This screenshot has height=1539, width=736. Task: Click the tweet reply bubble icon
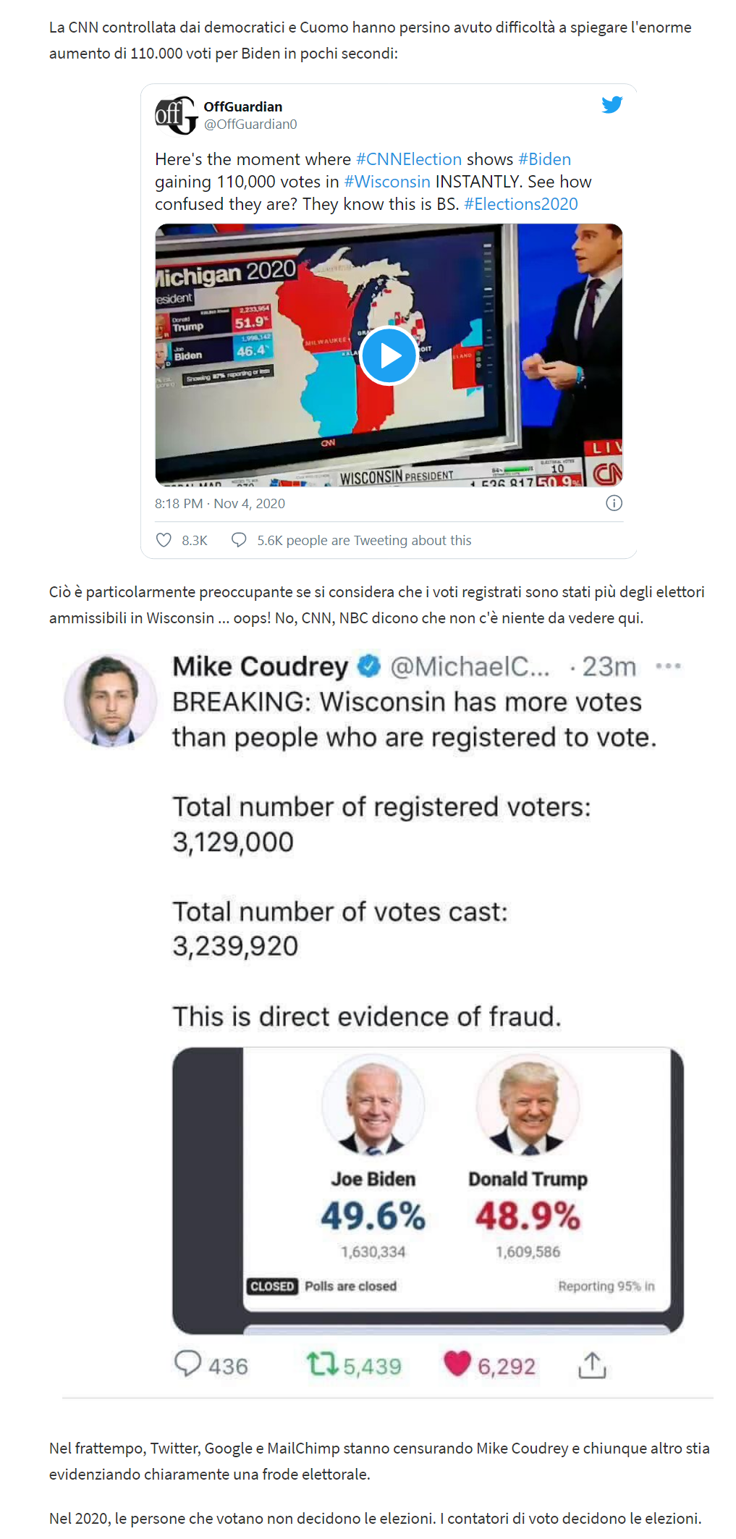tap(239, 540)
